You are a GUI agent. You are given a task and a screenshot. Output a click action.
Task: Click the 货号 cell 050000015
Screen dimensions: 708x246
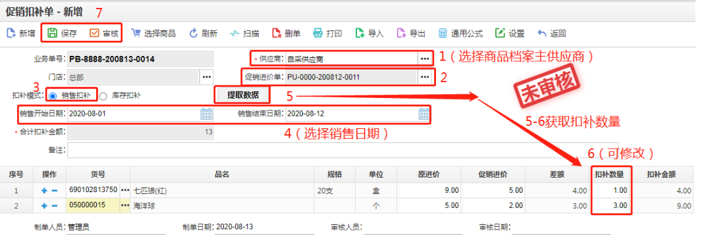[x=93, y=205]
